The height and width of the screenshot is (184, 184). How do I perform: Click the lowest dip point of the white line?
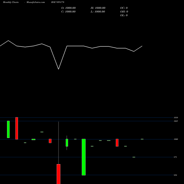tap(59, 69)
